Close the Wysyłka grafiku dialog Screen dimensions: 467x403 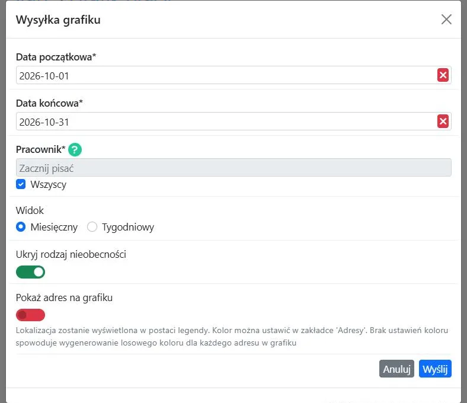[x=446, y=20]
